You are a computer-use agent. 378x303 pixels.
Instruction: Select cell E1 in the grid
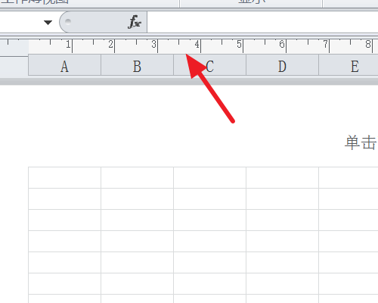[x=349, y=177]
